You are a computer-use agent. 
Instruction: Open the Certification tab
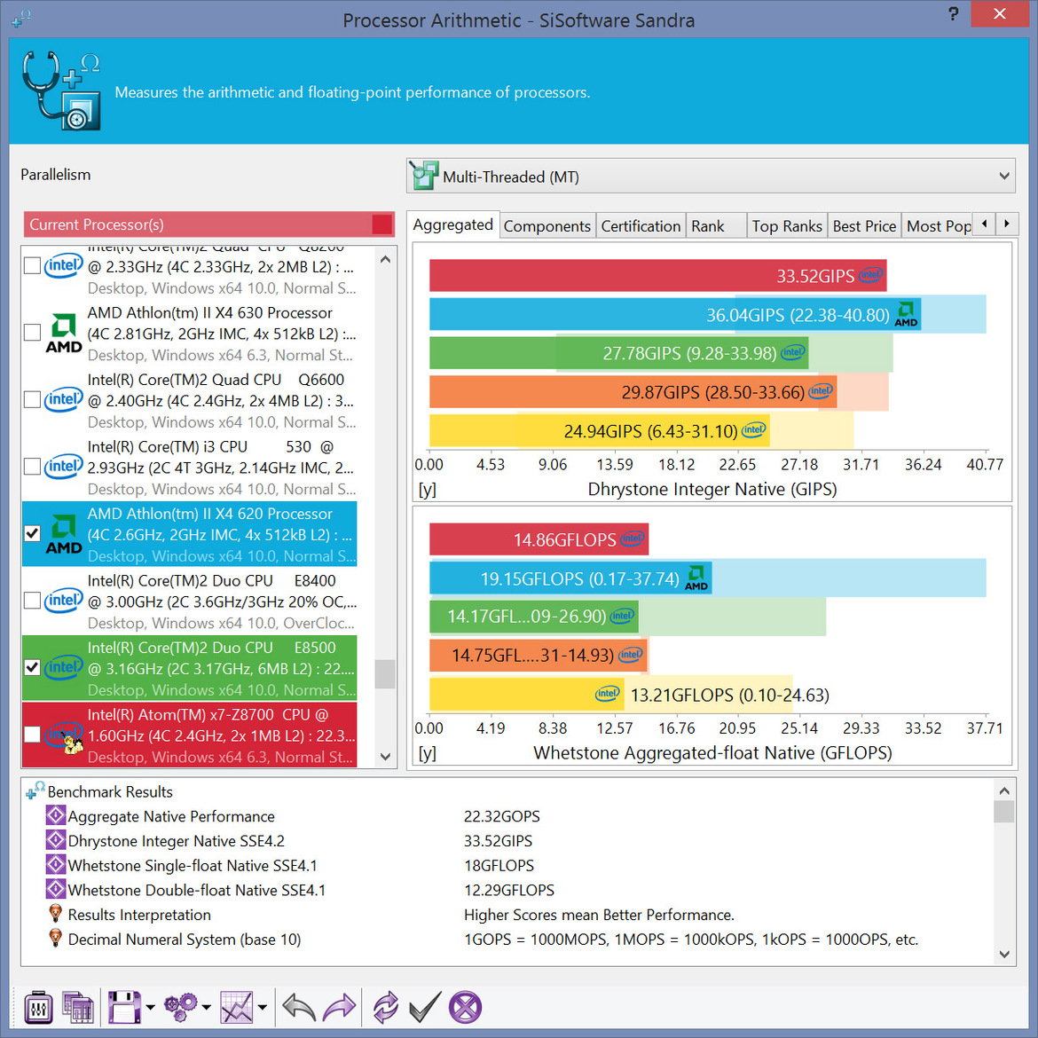(x=641, y=226)
